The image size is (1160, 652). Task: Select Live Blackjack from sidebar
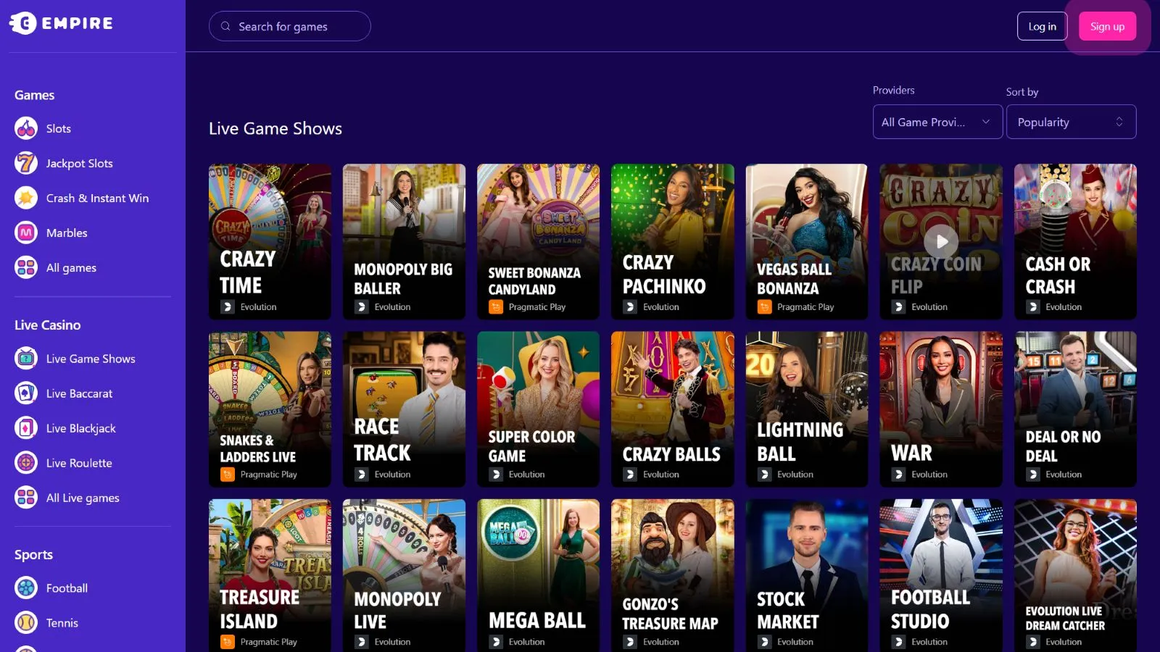click(80, 428)
